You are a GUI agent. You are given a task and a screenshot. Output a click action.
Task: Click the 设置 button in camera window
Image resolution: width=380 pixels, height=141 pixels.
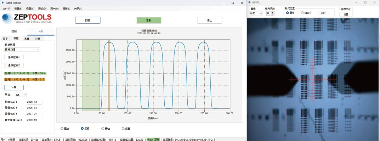tap(346, 14)
